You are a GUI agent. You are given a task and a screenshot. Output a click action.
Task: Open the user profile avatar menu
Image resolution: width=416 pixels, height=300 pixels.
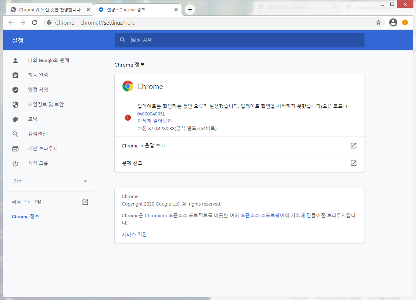click(x=393, y=22)
